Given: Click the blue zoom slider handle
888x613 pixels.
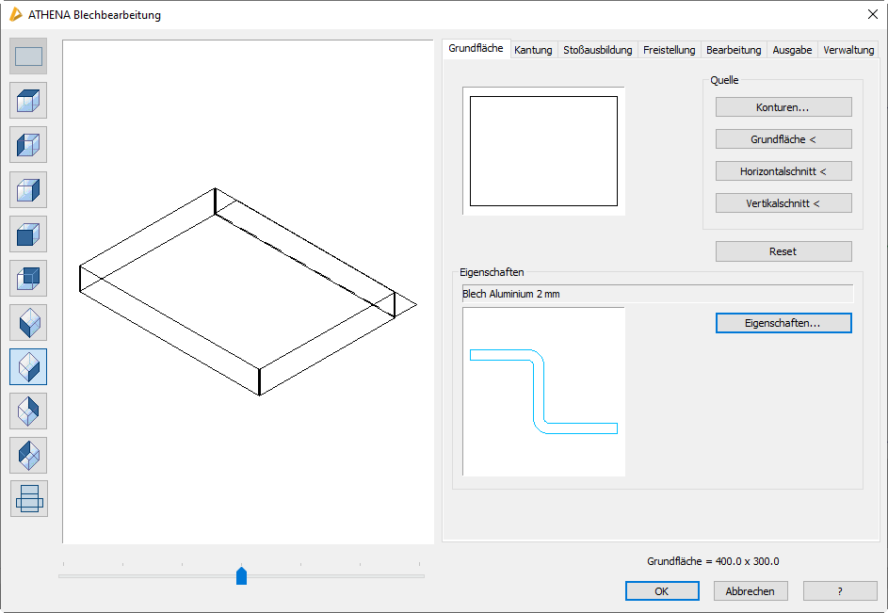Looking at the screenshot, I should (241, 576).
